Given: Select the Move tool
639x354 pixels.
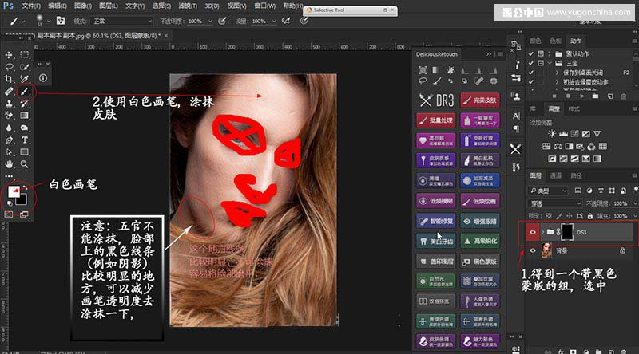Looking at the screenshot, I should pyautogui.click(x=9, y=54).
